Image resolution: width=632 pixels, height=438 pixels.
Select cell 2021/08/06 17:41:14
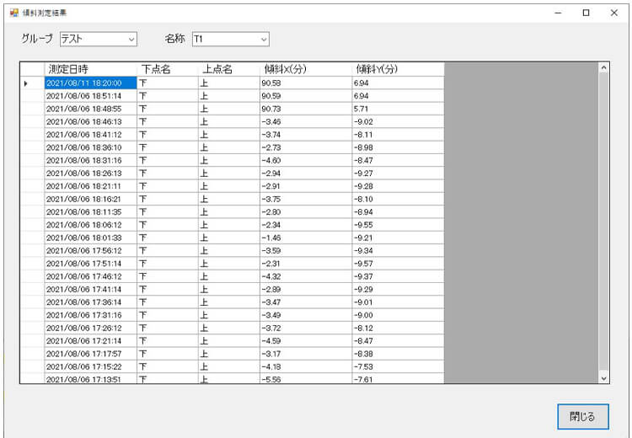click(x=91, y=289)
